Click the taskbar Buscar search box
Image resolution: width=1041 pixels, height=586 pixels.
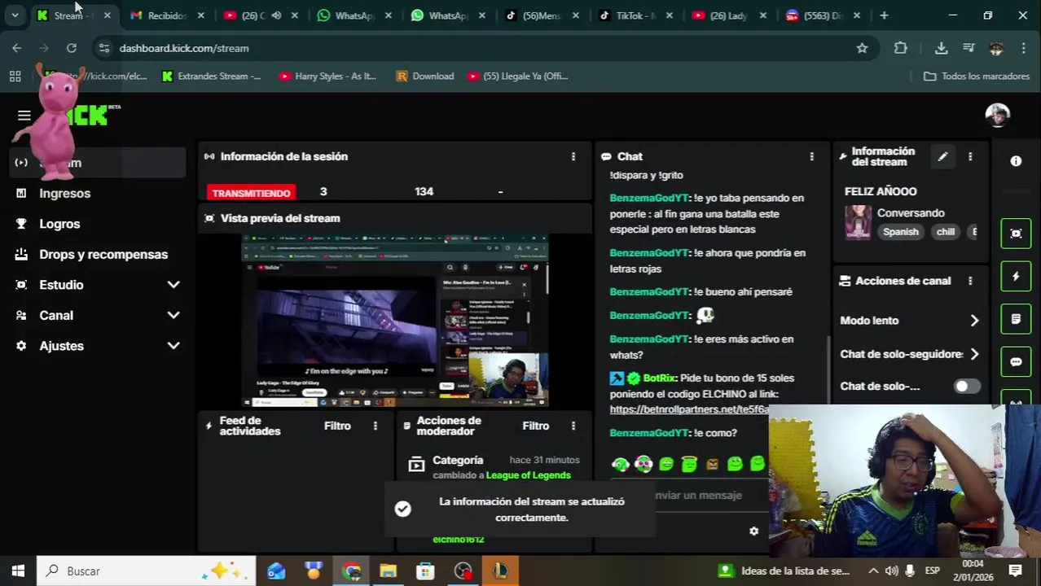[147, 571]
